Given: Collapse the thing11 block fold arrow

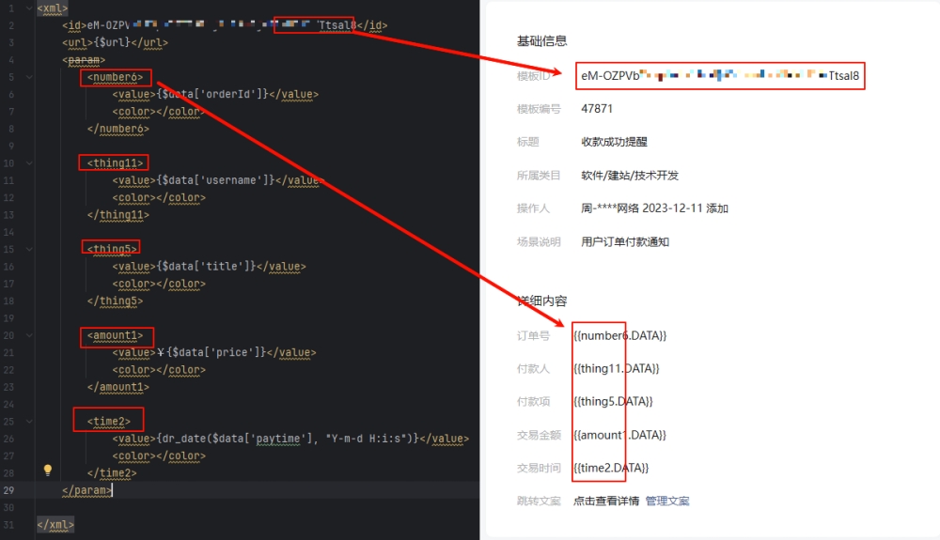Looking at the screenshot, I should (x=29, y=162).
